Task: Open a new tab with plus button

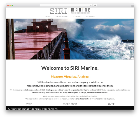Action: (x=133, y=6)
